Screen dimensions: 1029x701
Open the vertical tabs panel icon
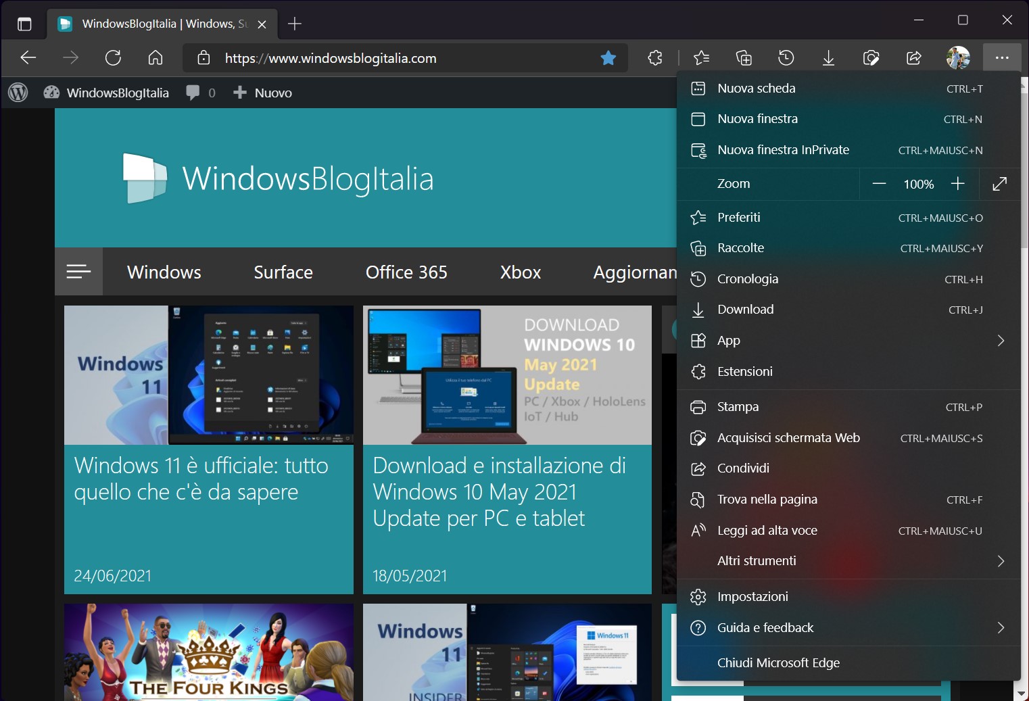24,24
